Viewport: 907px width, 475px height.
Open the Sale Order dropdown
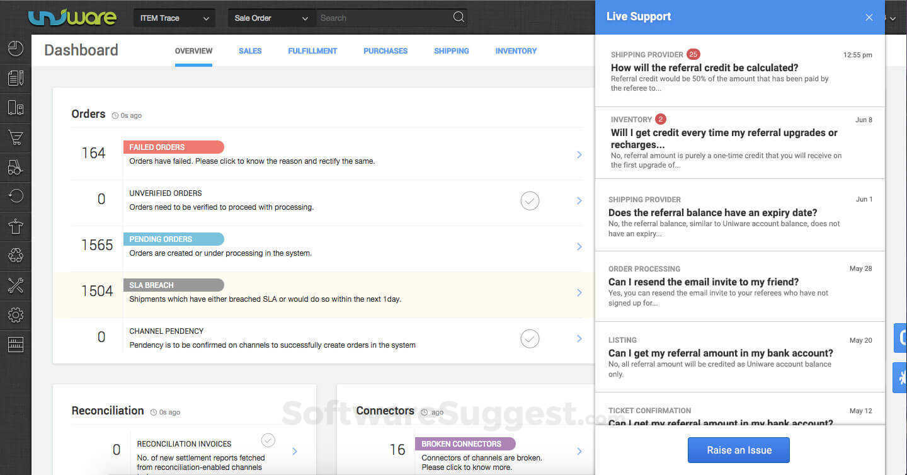click(271, 18)
